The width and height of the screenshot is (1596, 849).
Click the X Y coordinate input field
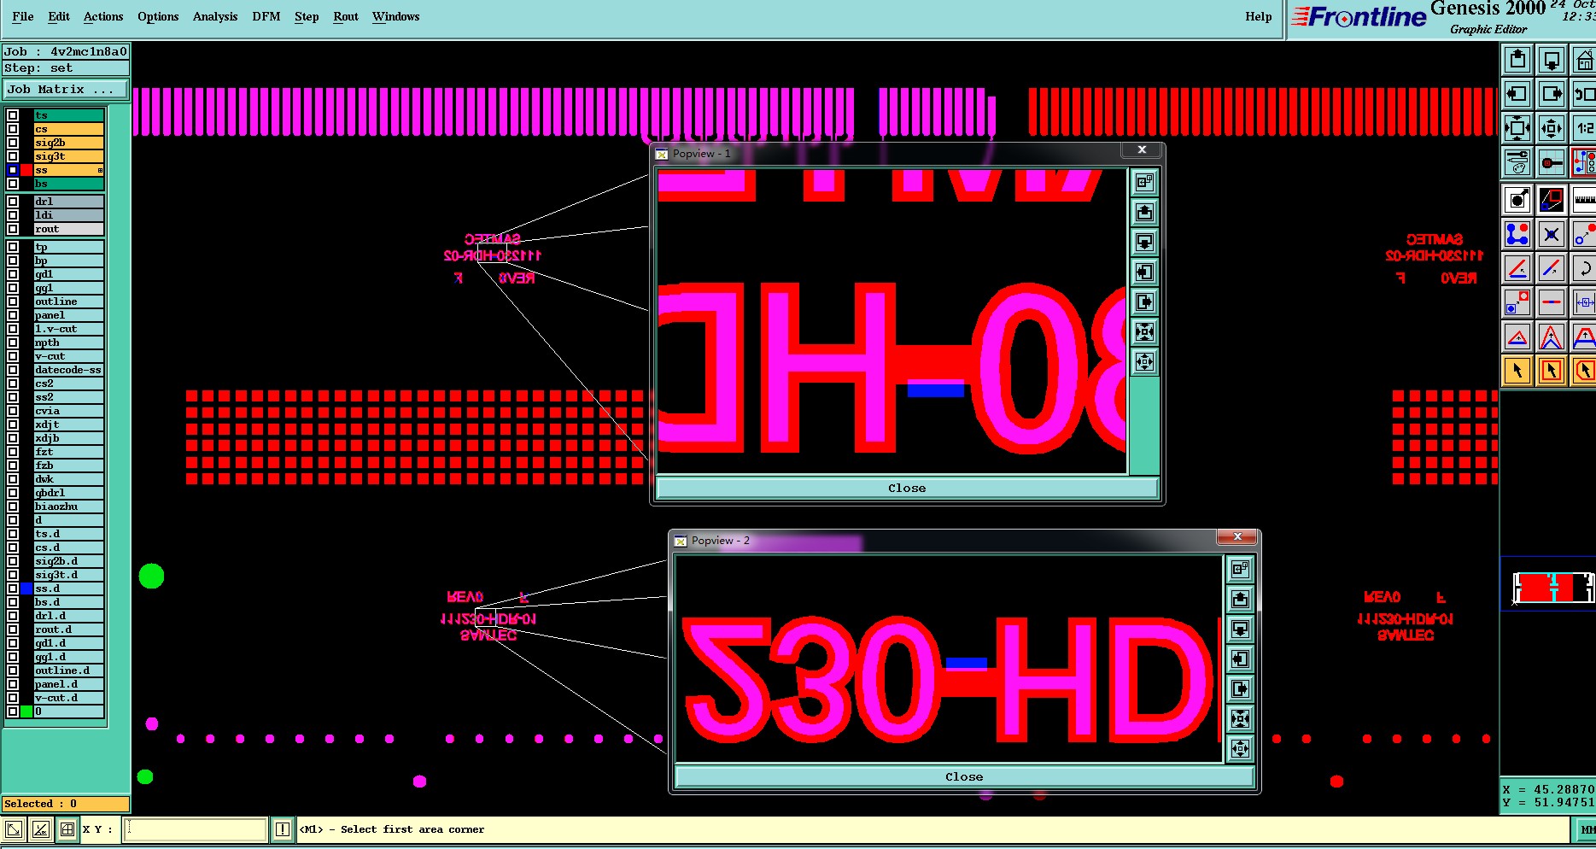[x=196, y=829]
